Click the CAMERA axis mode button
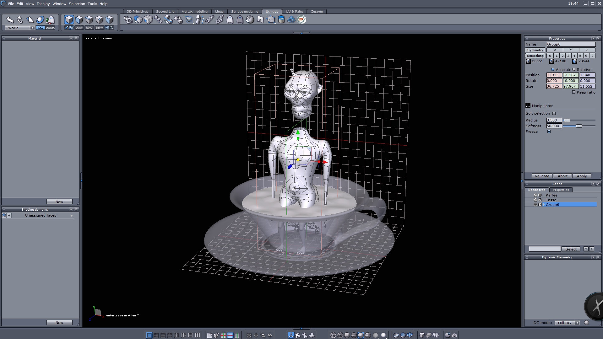This screenshot has height=339, width=603. (x=50, y=28)
